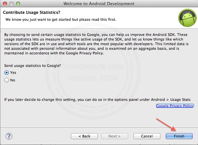Image resolution: width=198 pixels, height=145 pixels.
Task: Go back with the < Back button
Action: click(84, 136)
